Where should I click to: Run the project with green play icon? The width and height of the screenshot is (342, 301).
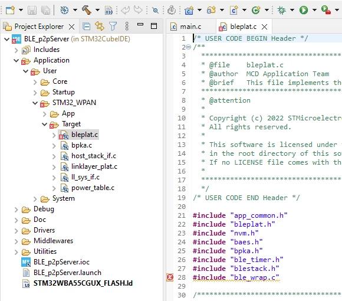(x=304, y=10)
